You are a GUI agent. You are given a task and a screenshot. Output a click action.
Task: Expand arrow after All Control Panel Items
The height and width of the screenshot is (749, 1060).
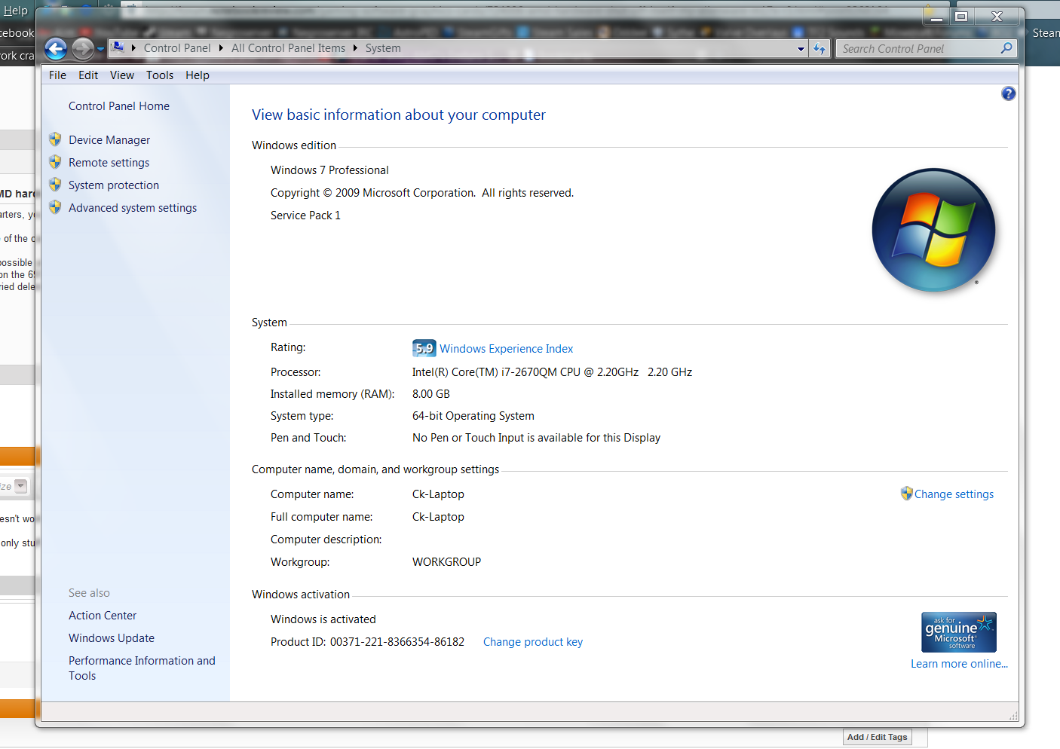pyautogui.click(x=355, y=48)
